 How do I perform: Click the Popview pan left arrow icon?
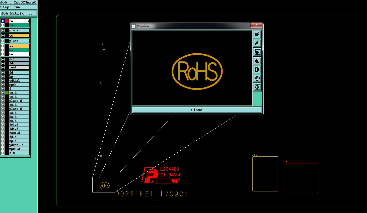257,61
